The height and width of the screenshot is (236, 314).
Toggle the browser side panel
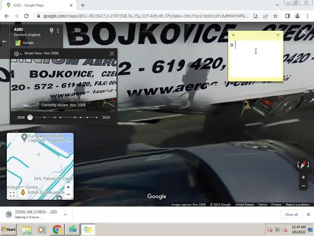[x=288, y=16]
